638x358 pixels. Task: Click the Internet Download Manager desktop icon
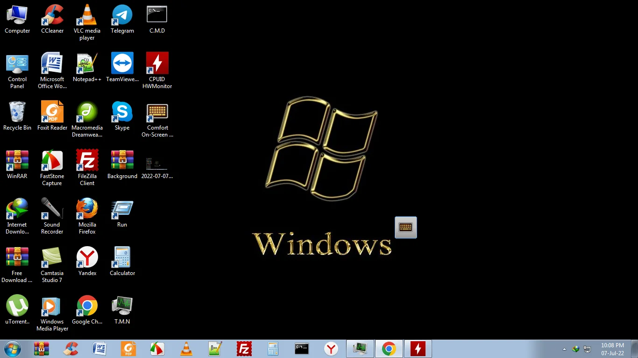tap(17, 209)
